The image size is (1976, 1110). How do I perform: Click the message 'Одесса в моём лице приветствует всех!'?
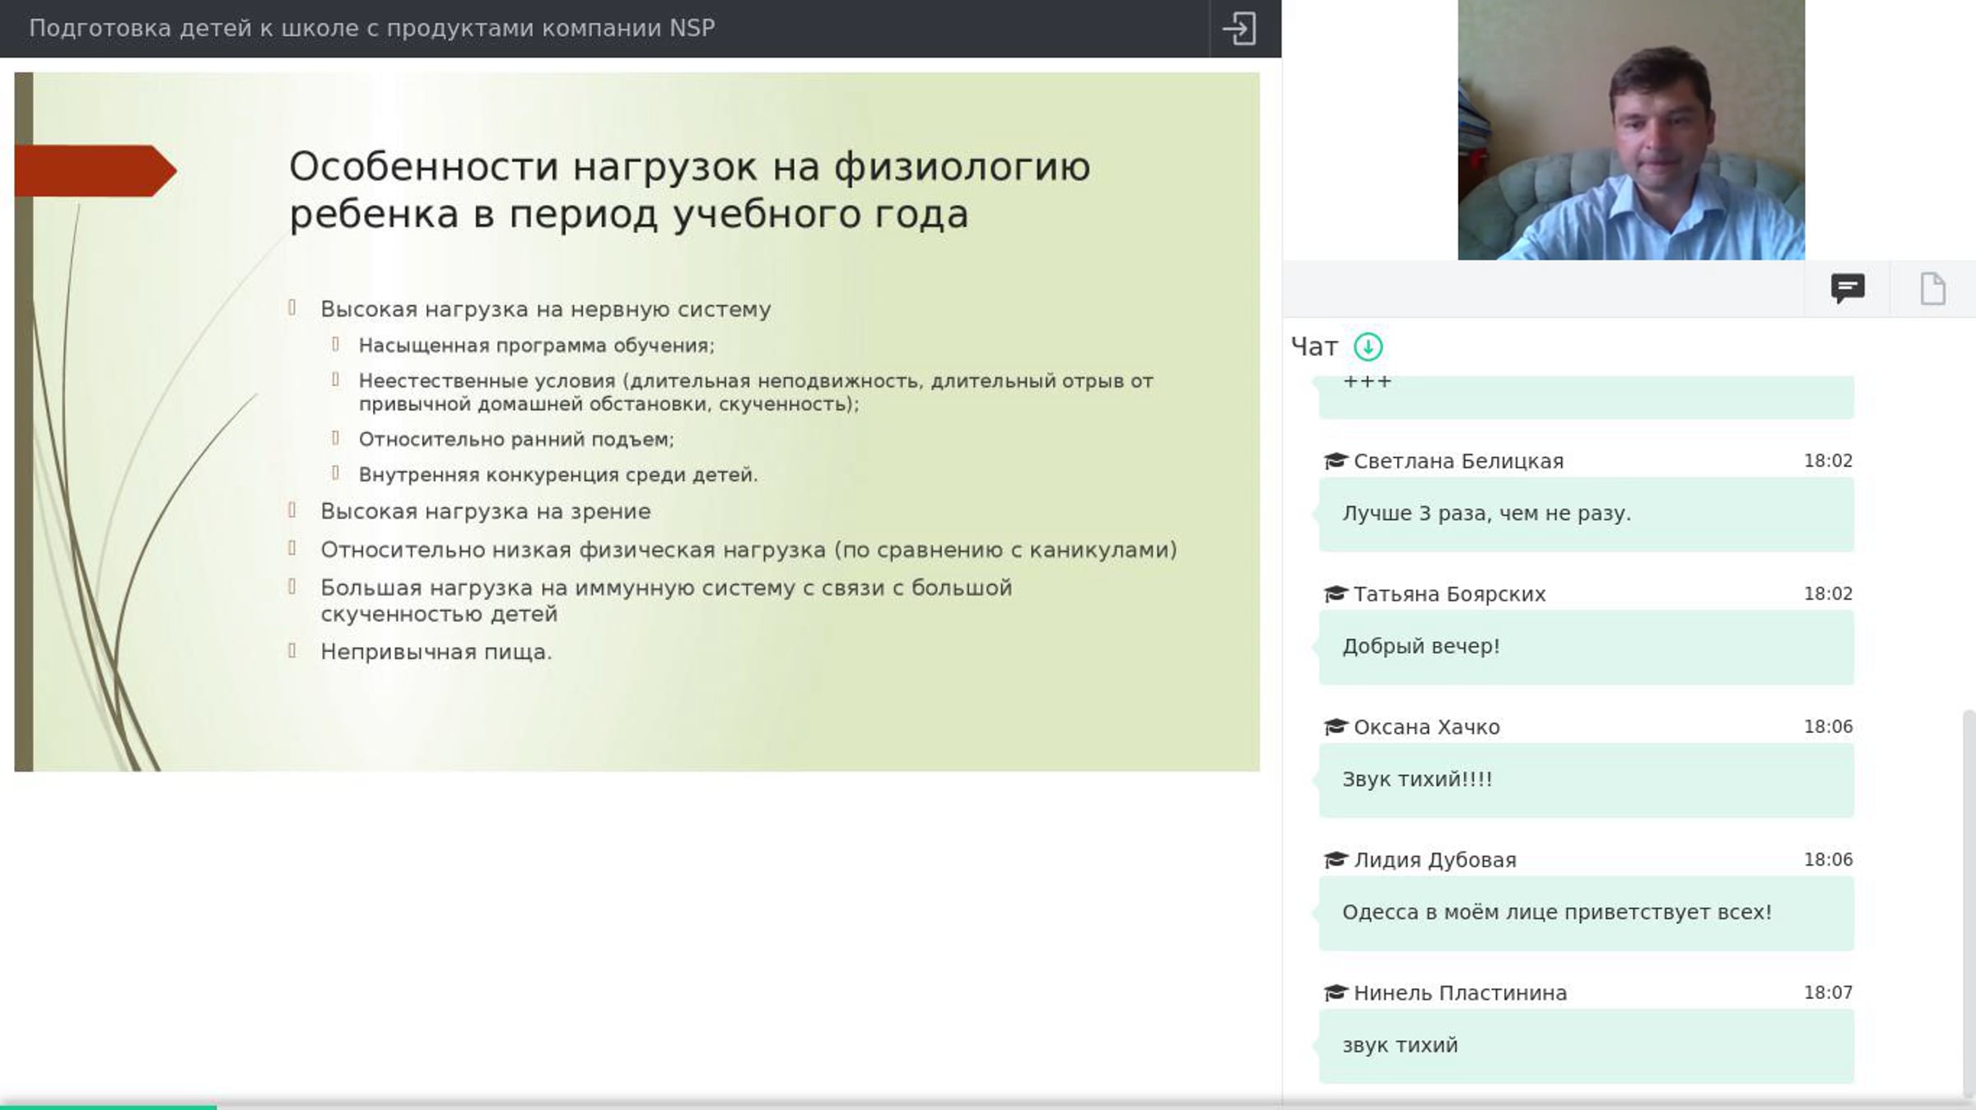[1586, 913]
